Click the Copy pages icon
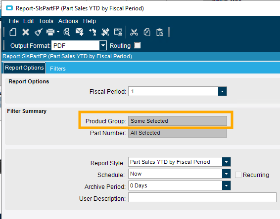 click(147, 32)
